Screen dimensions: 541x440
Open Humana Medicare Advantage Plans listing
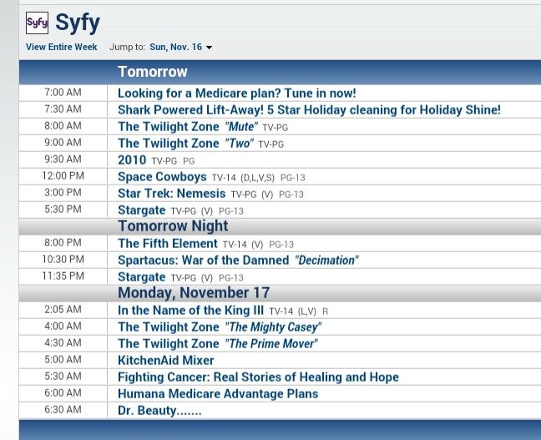pyautogui.click(x=218, y=394)
